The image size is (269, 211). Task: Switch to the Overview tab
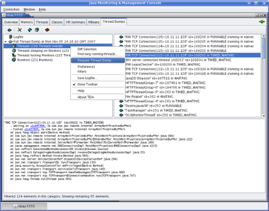click(11, 22)
